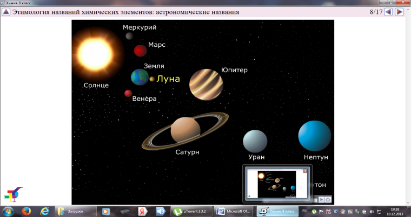Open the blue speaker taskbar icon

[161, 211]
